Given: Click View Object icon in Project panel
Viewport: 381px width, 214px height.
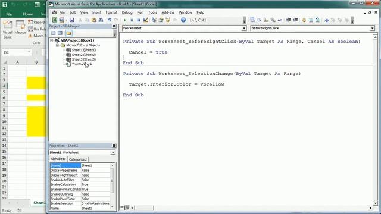Looking at the screenshot, I should click(x=60, y=33).
